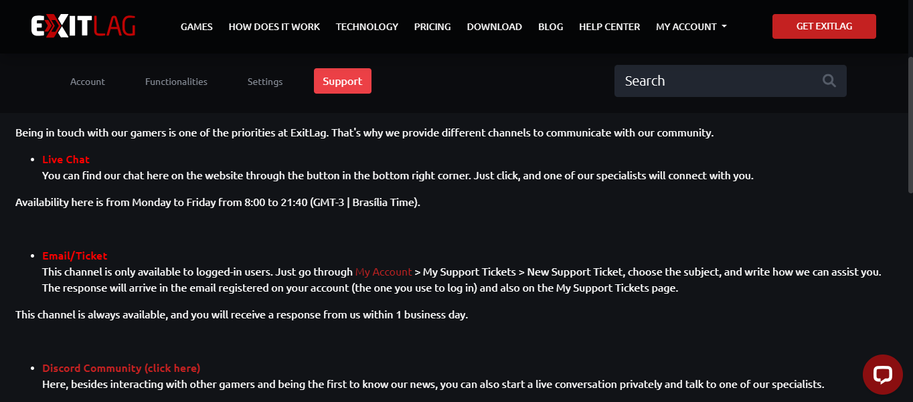
Task: Go to How Does It Work page
Action: click(274, 27)
